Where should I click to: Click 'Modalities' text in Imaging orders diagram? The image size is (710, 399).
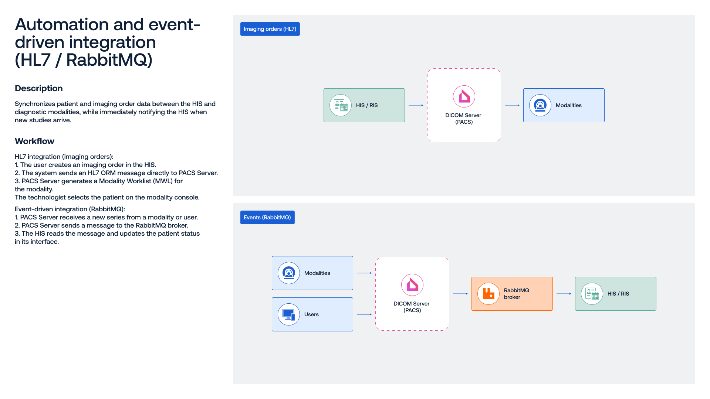coord(569,105)
